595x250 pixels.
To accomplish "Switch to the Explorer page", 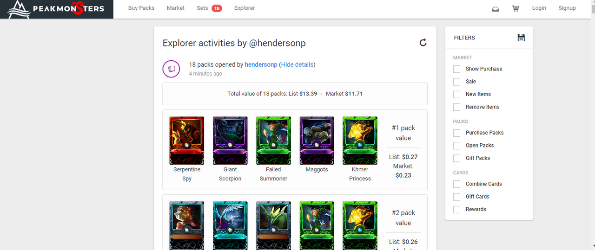I will point(245,8).
